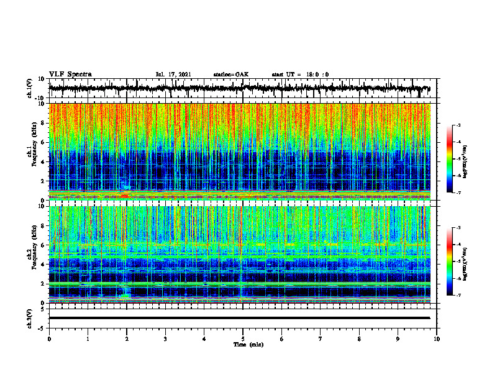Click time axis tick label "9"

coord(398,339)
